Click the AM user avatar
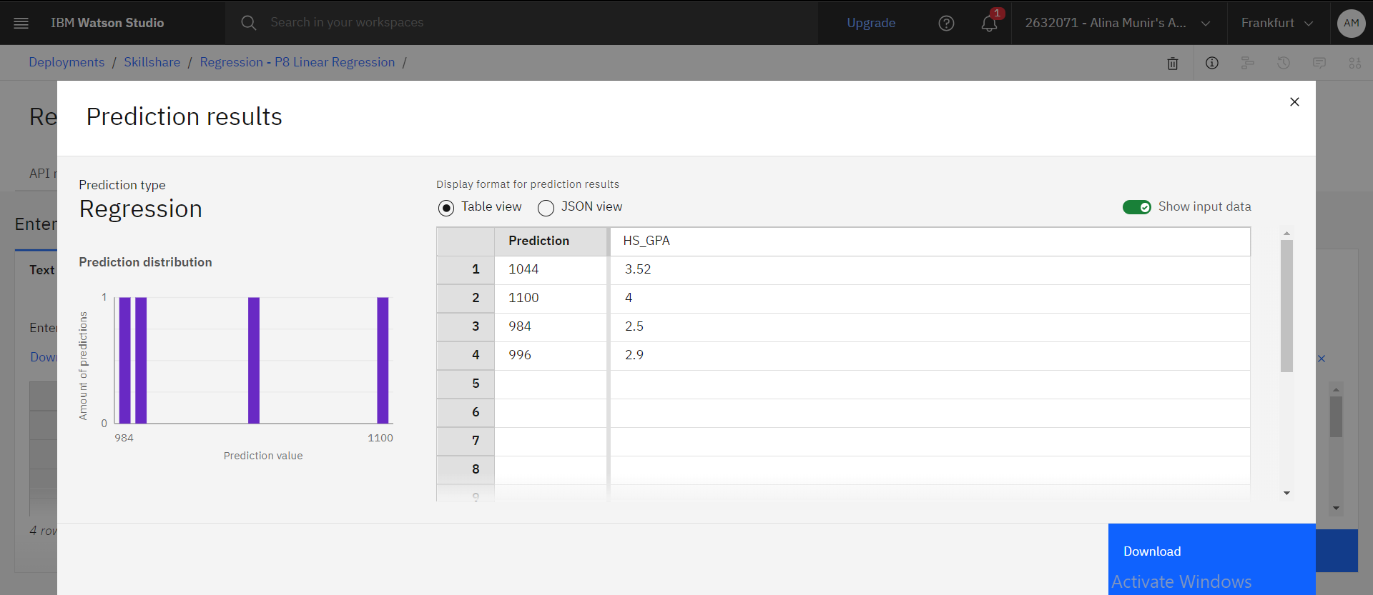 (x=1351, y=23)
